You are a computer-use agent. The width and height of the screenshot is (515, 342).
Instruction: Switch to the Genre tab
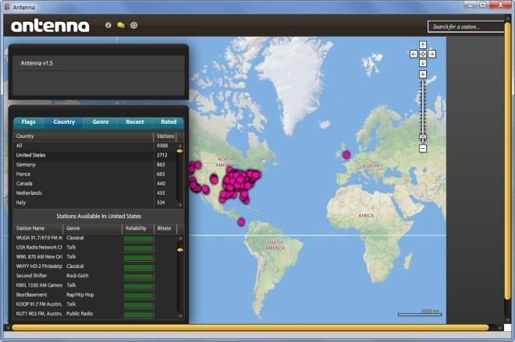[x=101, y=122]
